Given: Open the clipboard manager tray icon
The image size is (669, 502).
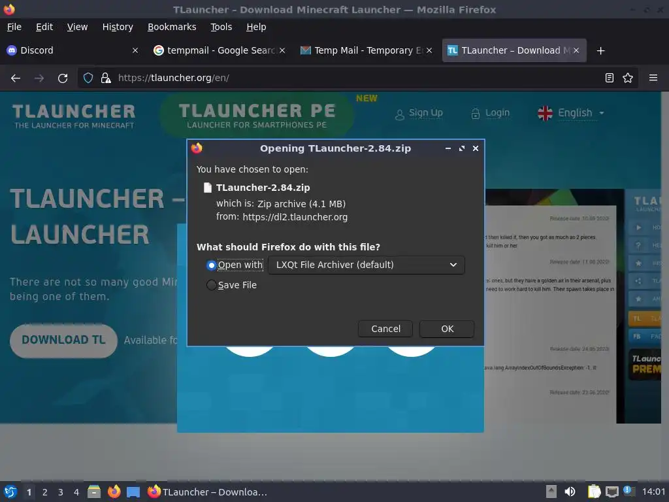Looking at the screenshot, I should click(594, 492).
